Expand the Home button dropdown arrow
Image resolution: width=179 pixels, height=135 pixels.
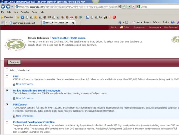click(x=123, y=22)
